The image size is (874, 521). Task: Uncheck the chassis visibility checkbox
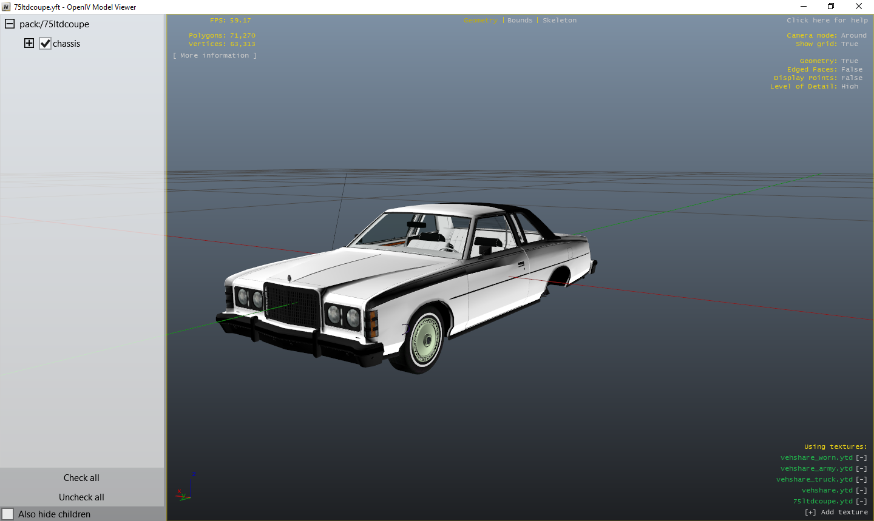click(45, 43)
